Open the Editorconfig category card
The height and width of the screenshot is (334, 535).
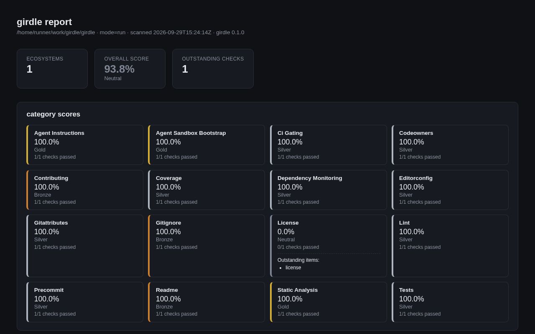450,190
